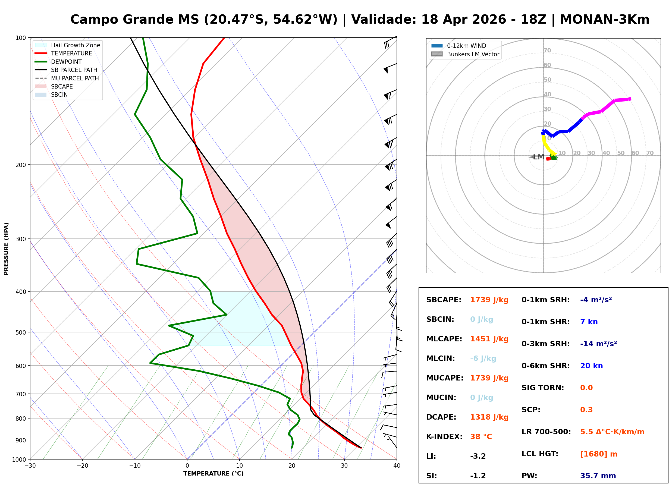Viewport: 672px width, 497px height.
Task: Click the magenta segment of the hodograph
Action: [x=608, y=106]
